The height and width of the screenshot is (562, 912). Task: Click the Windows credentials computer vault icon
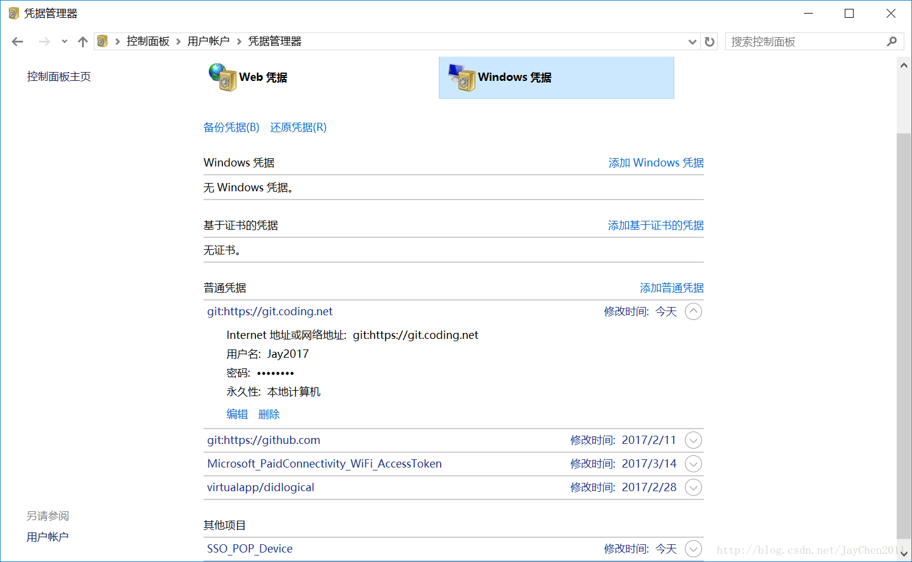pos(462,77)
